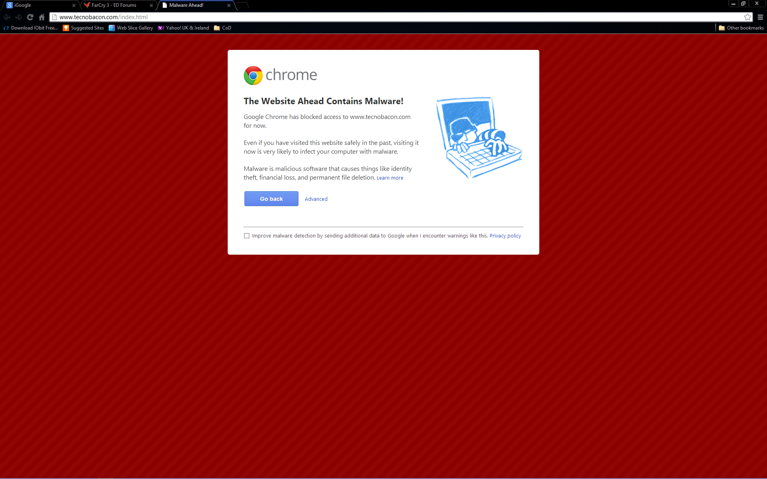Enable improve malware detection checkbox
Image resolution: width=767 pixels, height=479 pixels.
246,236
